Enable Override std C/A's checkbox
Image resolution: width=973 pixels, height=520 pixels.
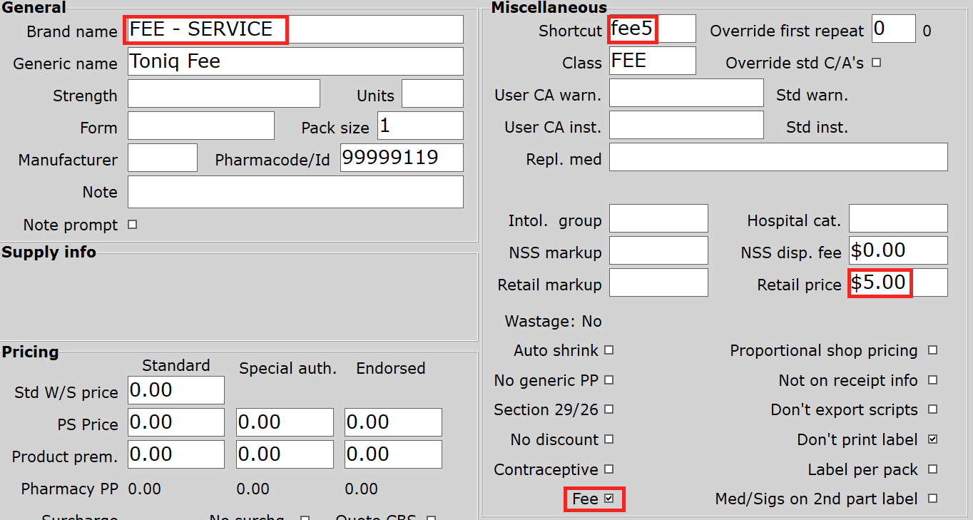877,63
